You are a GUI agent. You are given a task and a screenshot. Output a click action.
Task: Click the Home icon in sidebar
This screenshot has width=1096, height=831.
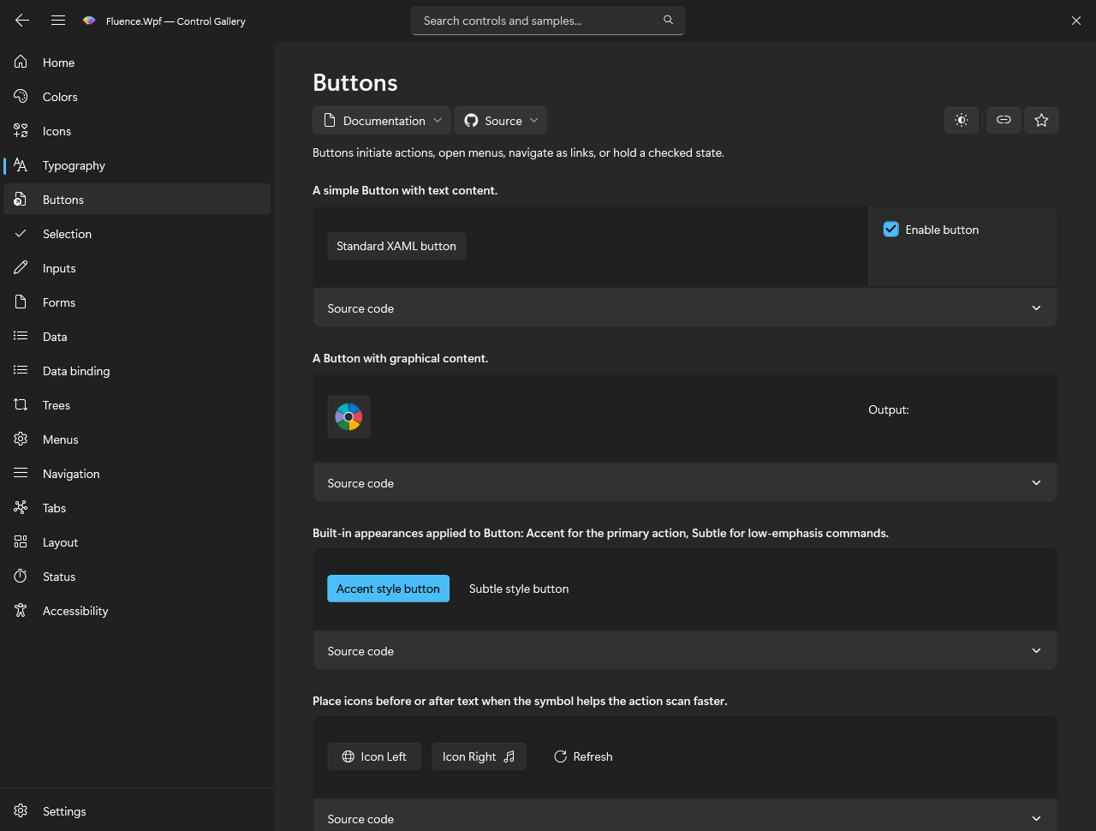click(x=21, y=62)
